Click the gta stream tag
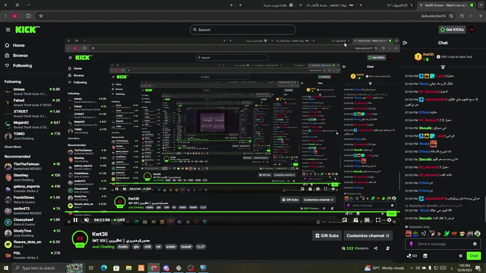 pyautogui.click(x=136, y=247)
